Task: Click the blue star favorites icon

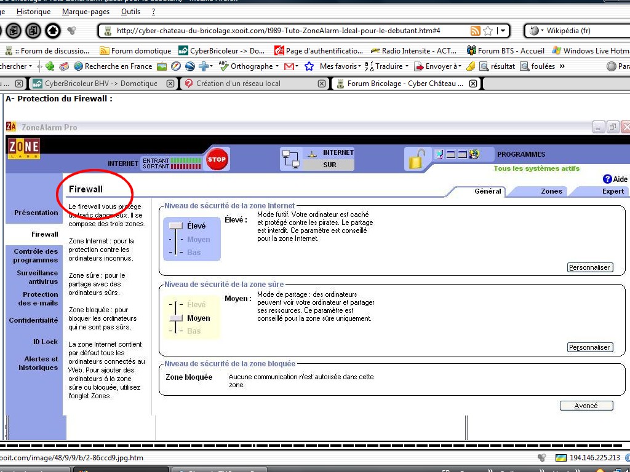Action: pyautogui.click(x=309, y=66)
